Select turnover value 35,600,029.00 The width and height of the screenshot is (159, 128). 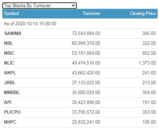pyautogui.click(x=86, y=92)
